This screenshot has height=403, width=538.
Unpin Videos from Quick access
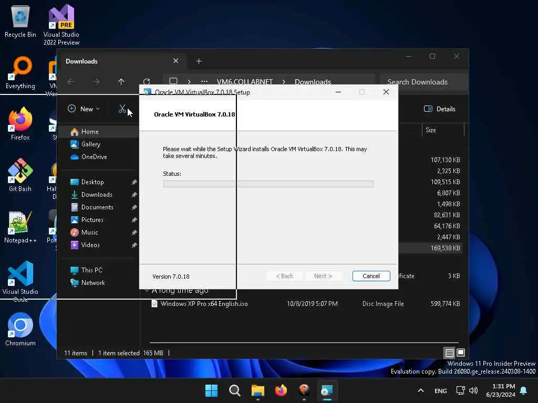134,245
